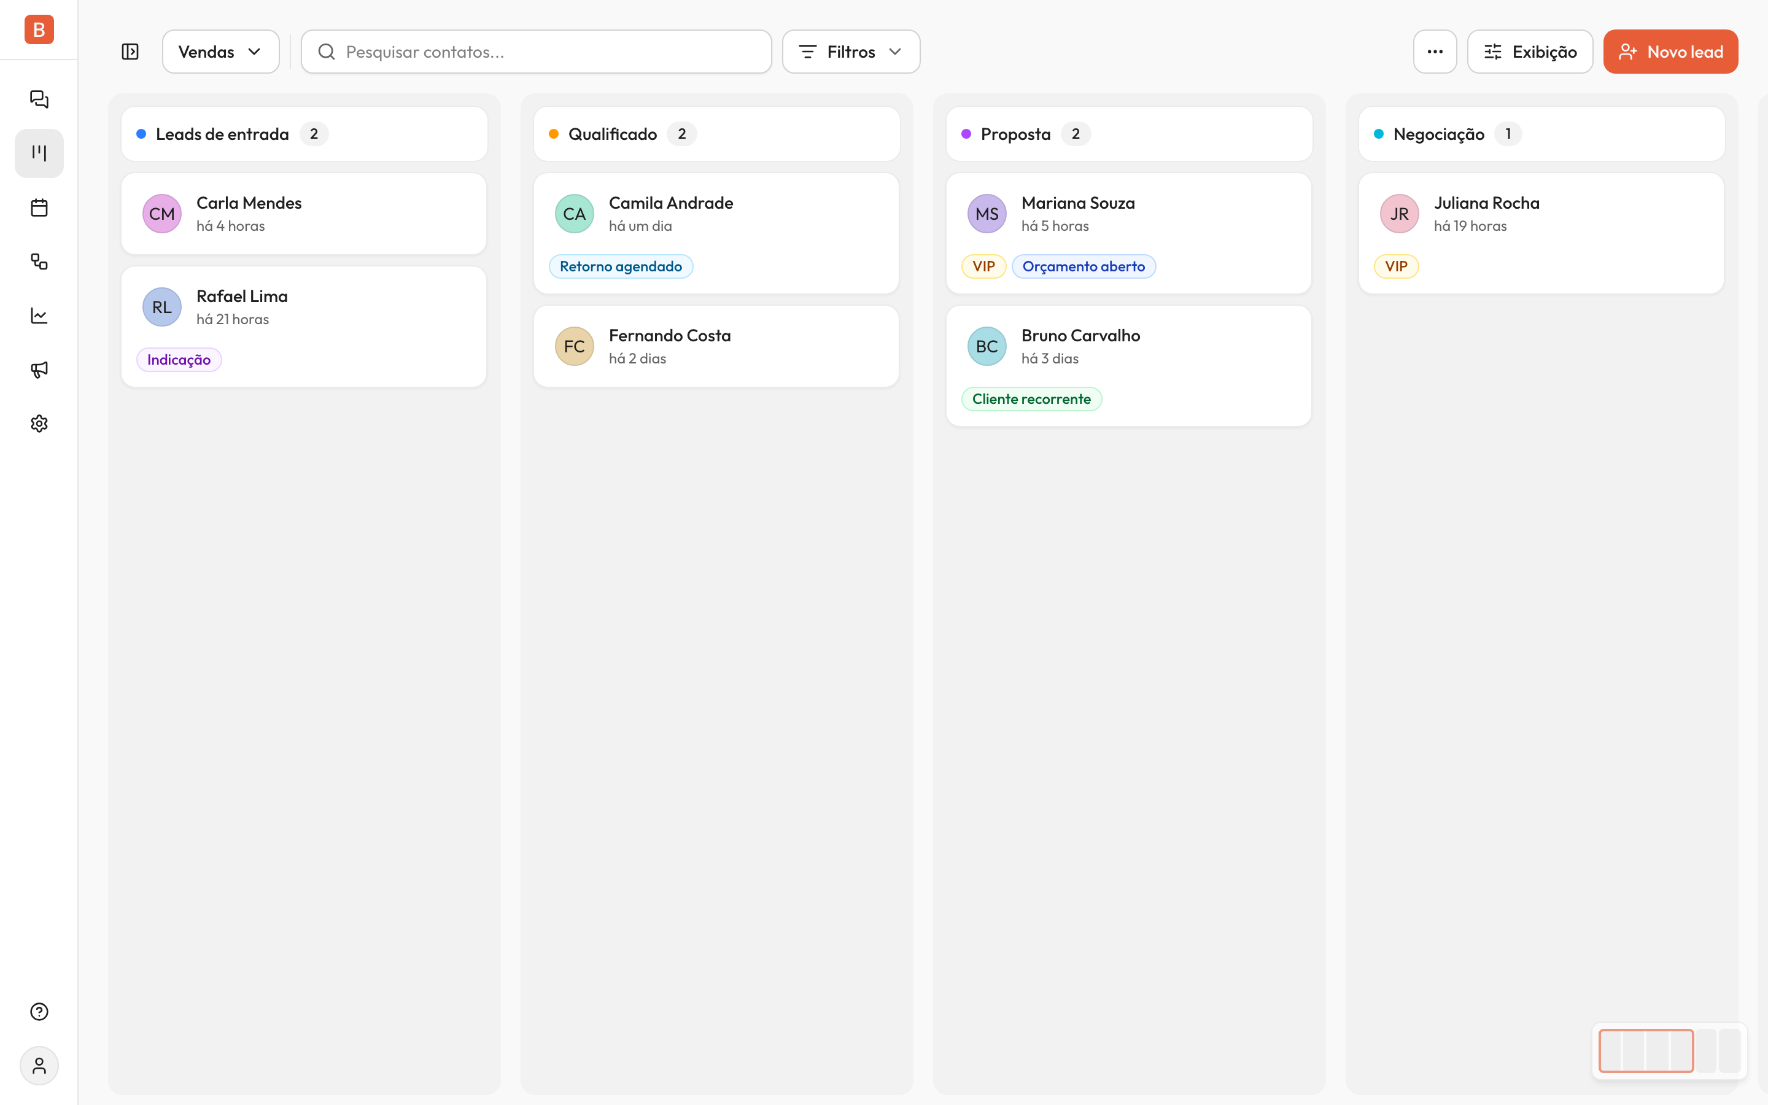Click the Novo lead button
Viewport: 1768px width, 1105px height.
(x=1670, y=52)
